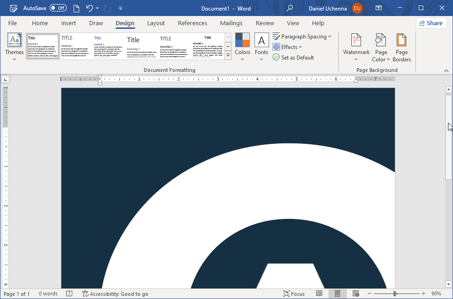Open the Effects menu
Viewport: 453px width, 299px height.
(287, 47)
